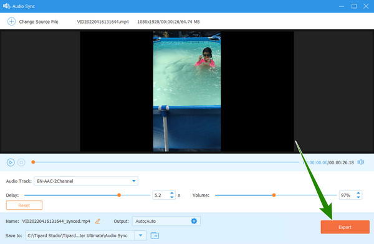Expand the Audio Track dropdown
374x244 pixels.
(134, 181)
